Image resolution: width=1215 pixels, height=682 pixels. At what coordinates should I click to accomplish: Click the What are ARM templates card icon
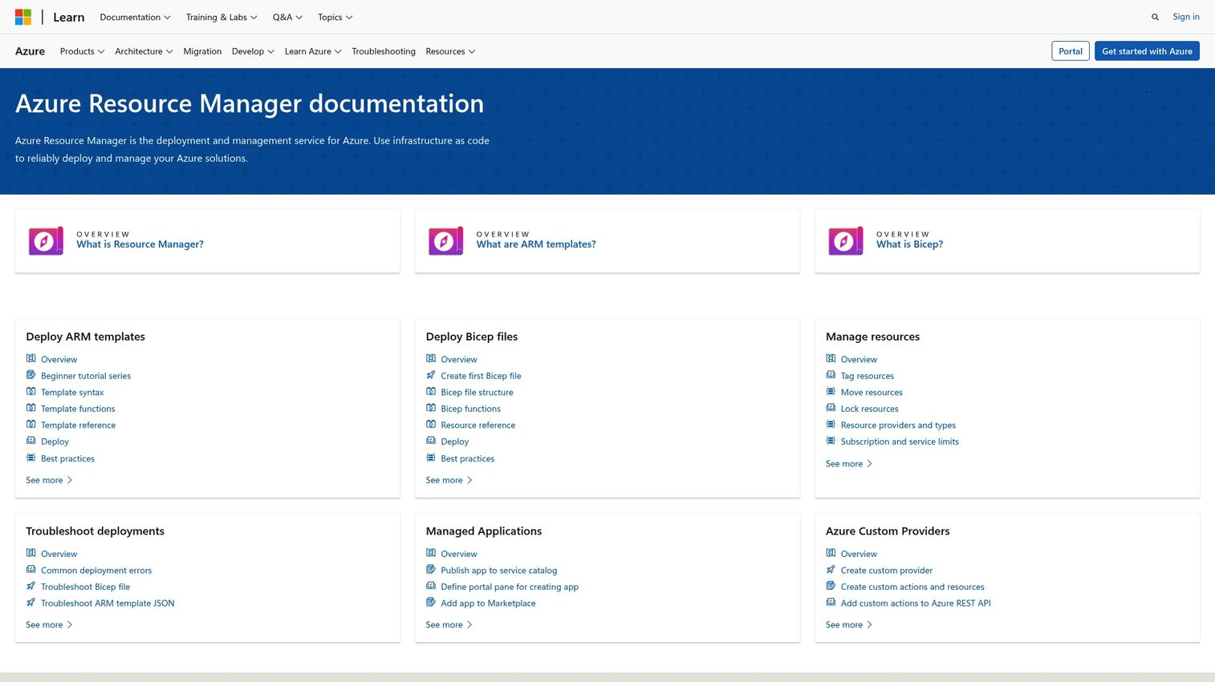coord(445,241)
